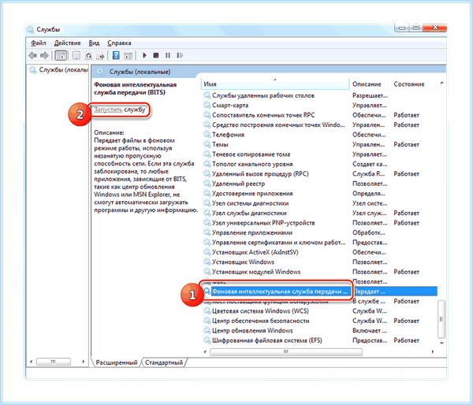473x405 pixels.
Task: Click the Back arrow toolbar icon
Action: point(32,55)
